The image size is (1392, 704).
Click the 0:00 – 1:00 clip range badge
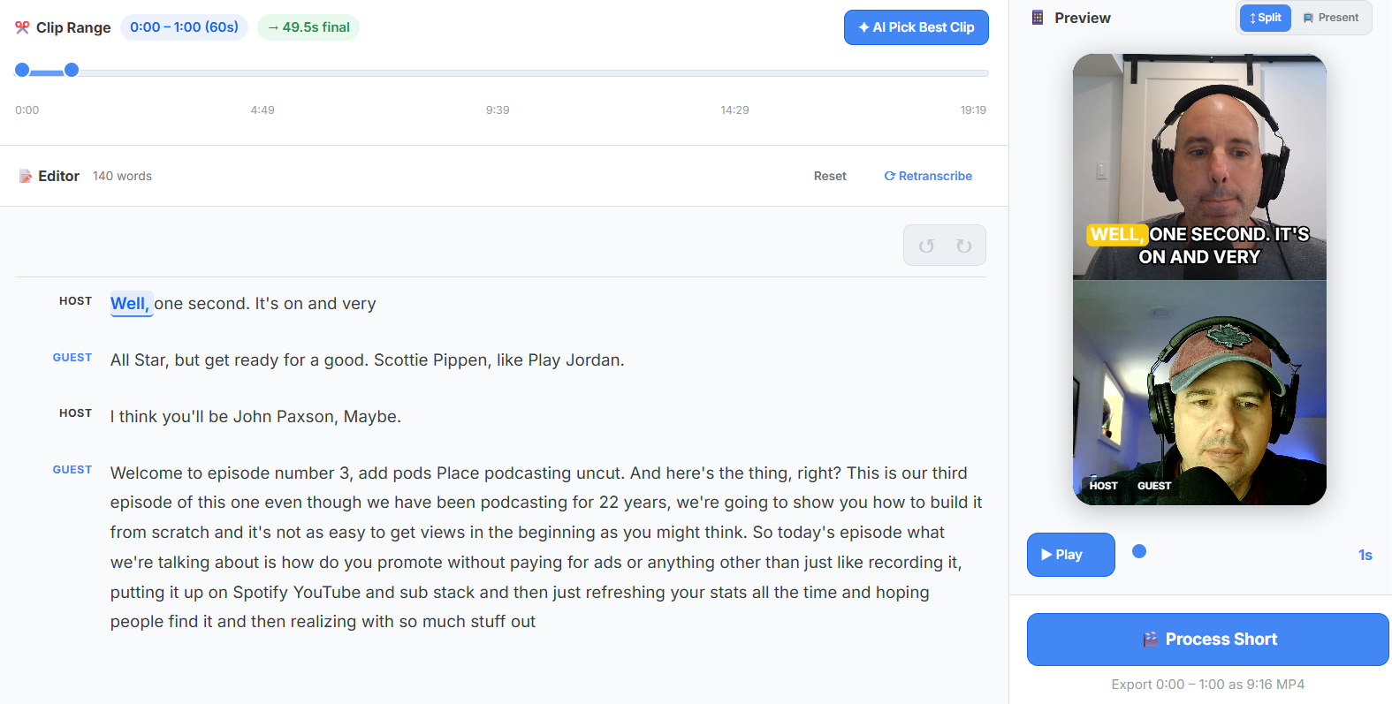pos(184,27)
